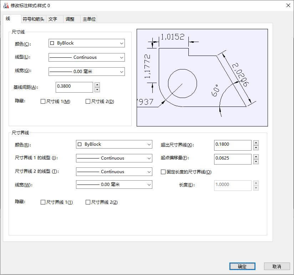This screenshot has width=294, height=275.
Task: Open the 尺寸界线 颜色(R) dropdown
Action: (114, 144)
